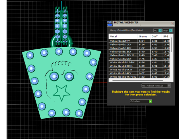Click the vertical scrollbar of metals table
186x139 pixels.
172,45
